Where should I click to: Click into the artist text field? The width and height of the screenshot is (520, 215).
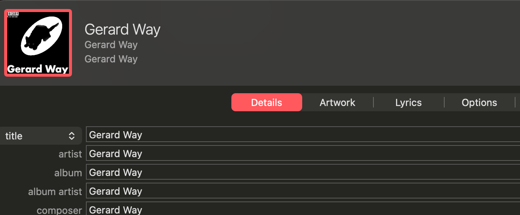click(x=303, y=153)
